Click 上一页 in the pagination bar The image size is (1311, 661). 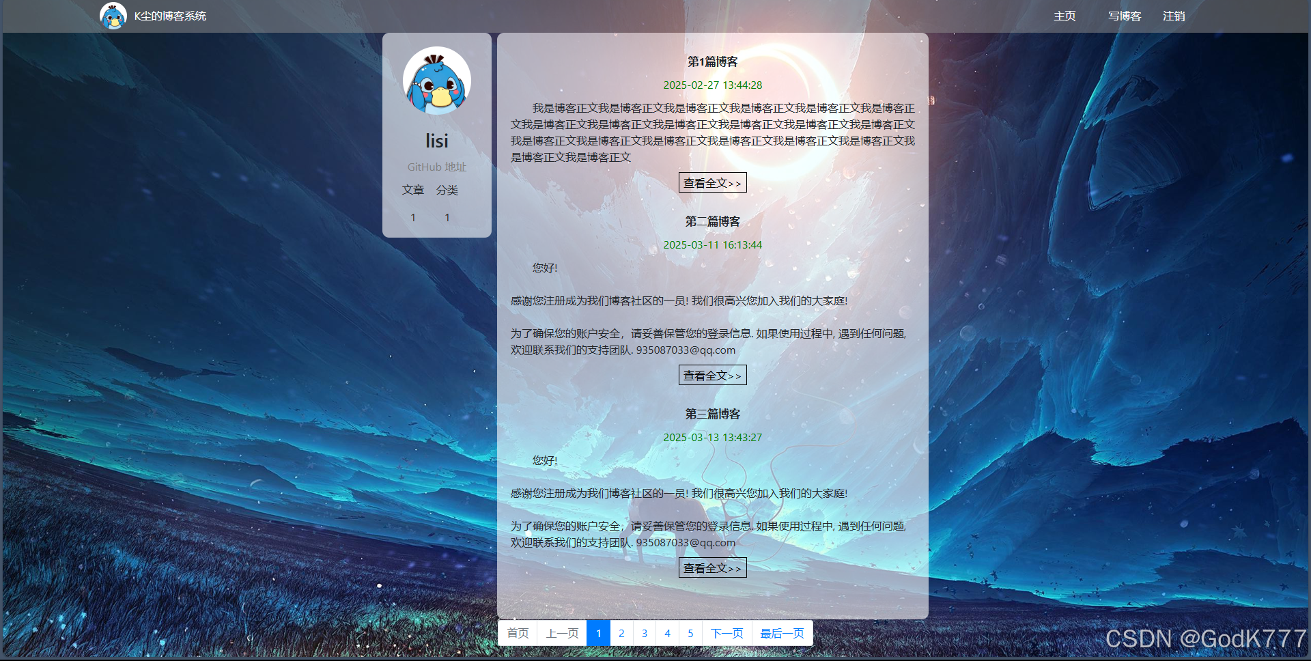561,633
